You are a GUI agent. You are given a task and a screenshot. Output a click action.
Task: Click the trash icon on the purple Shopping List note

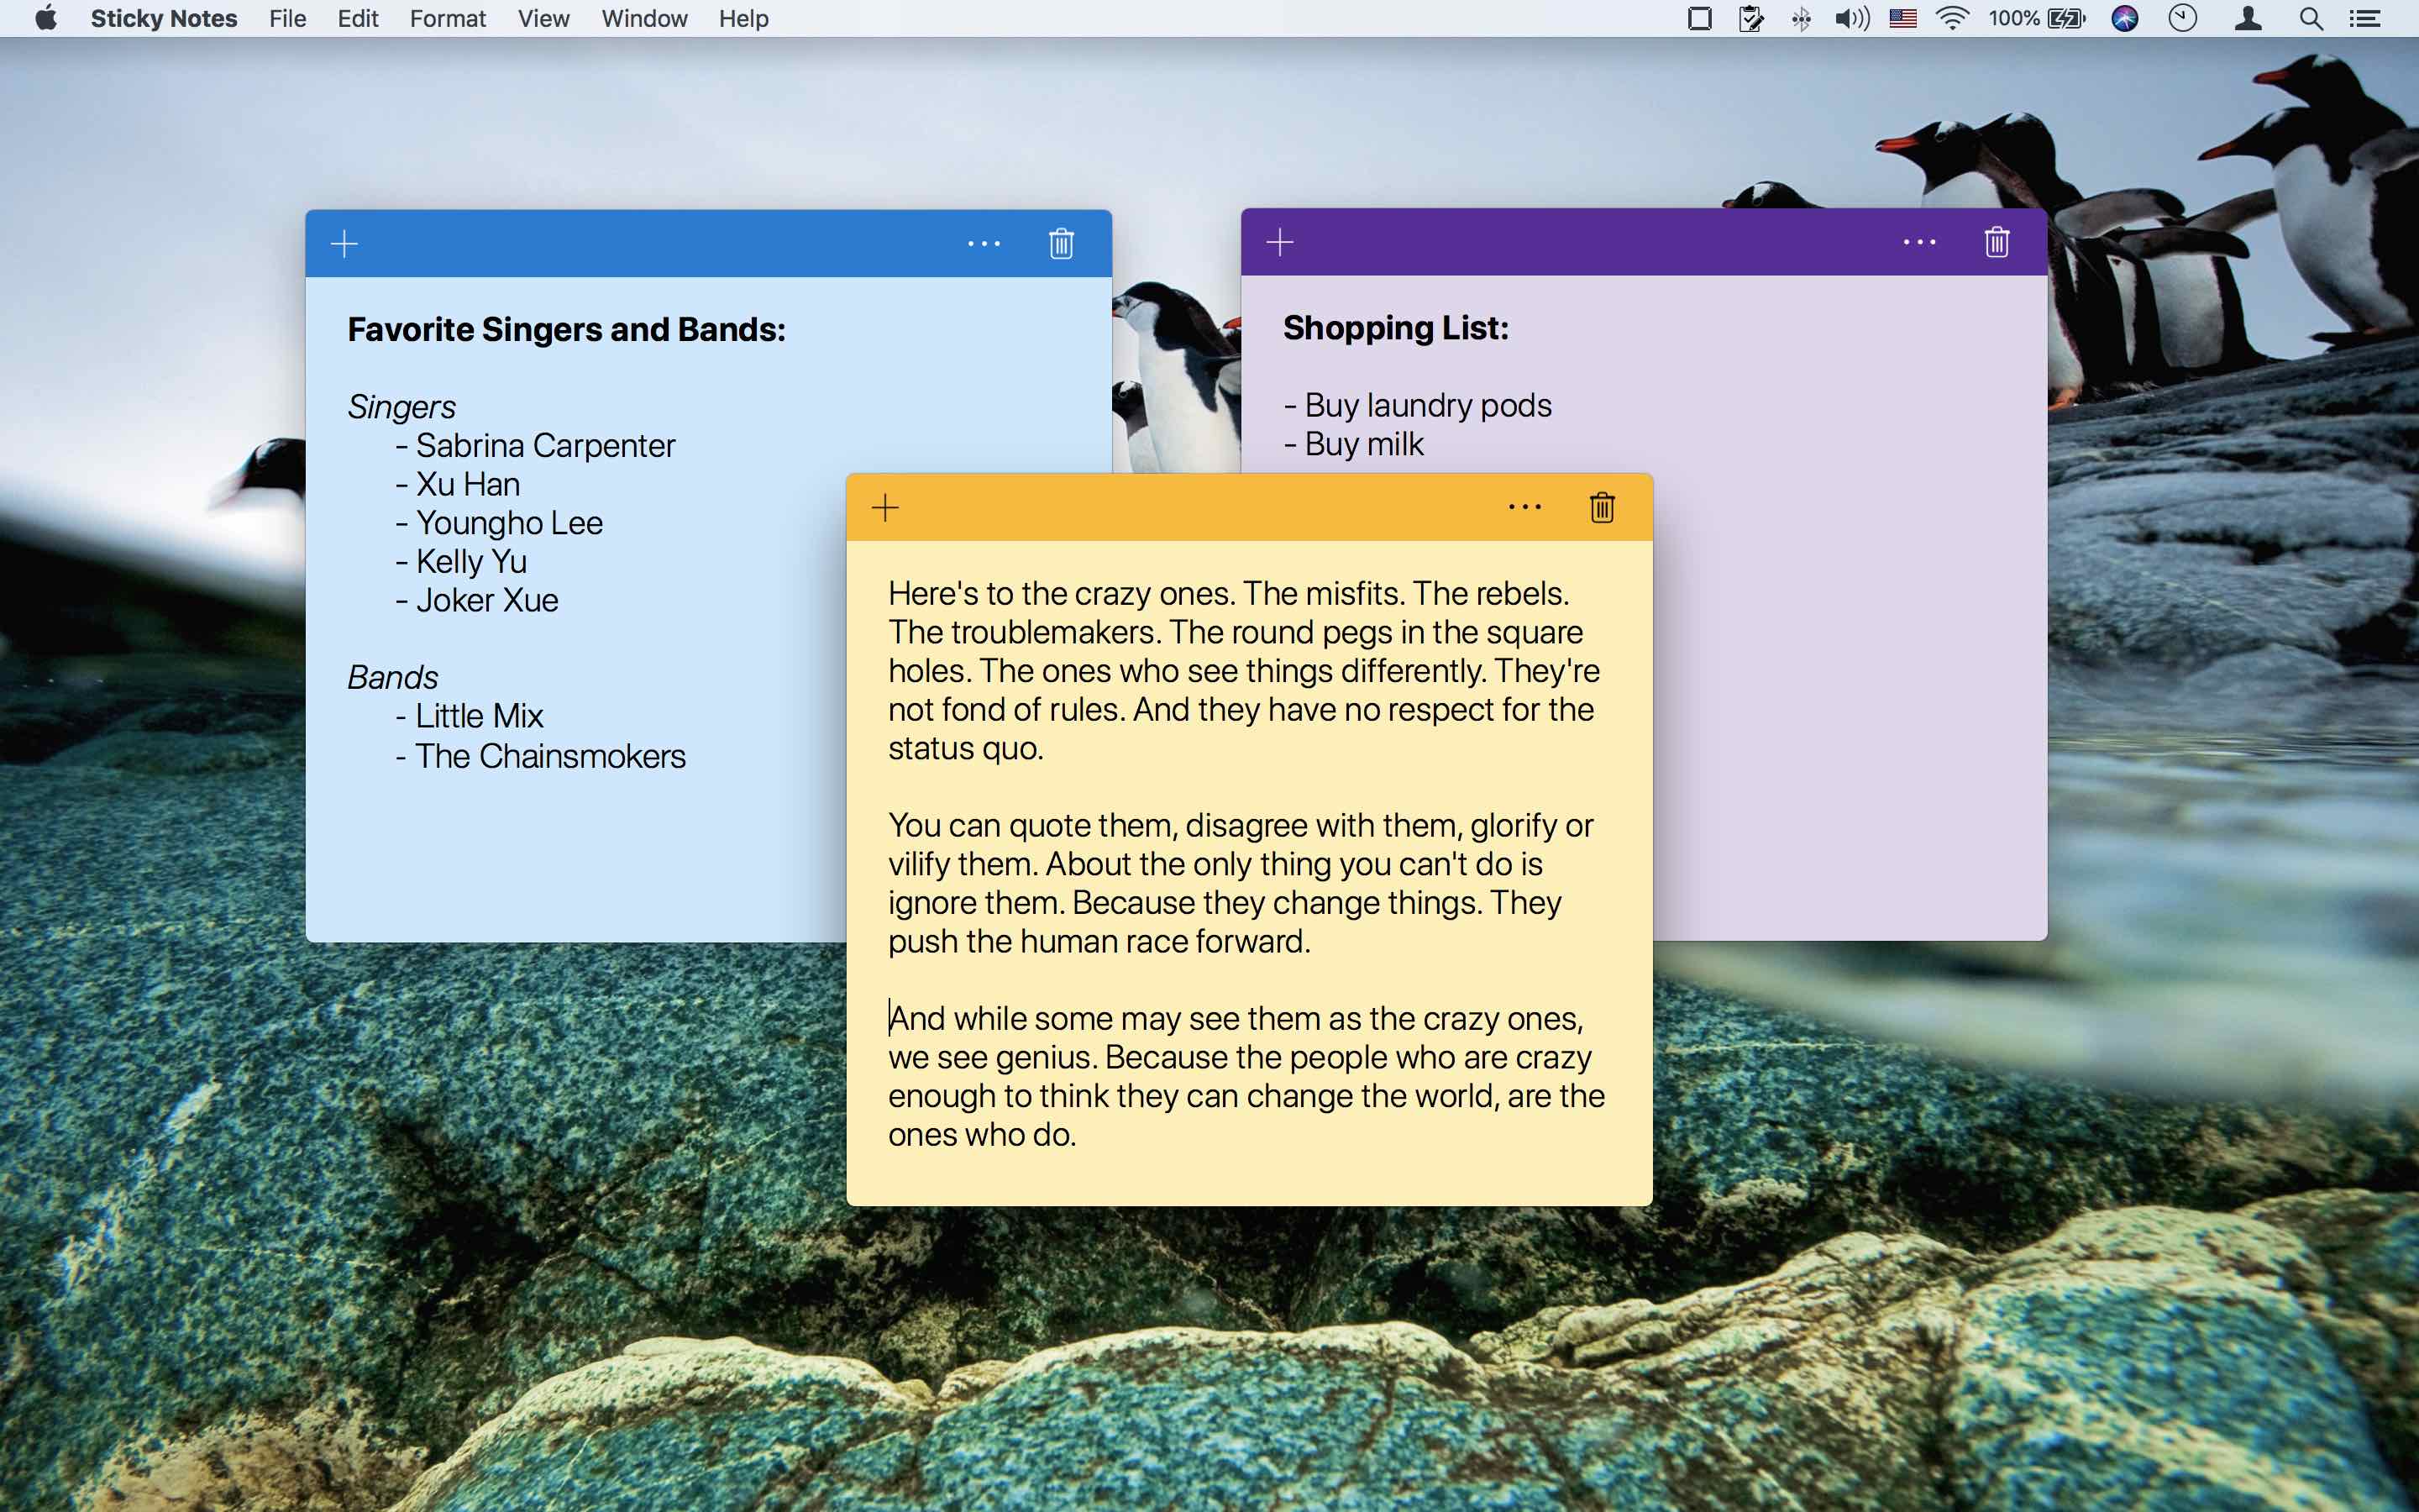click(1997, 242)
